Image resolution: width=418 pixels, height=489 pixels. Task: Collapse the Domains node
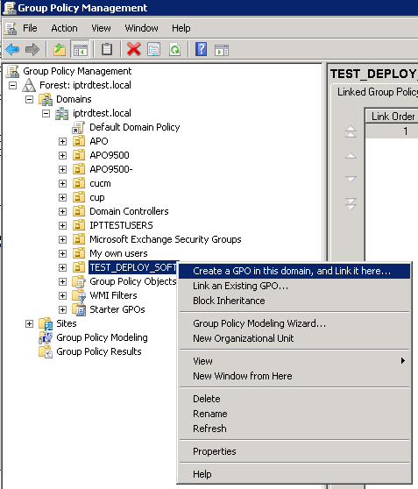29,100
